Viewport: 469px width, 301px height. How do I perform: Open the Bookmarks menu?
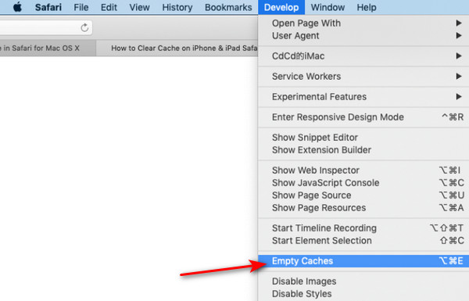[x=228, y=7]
